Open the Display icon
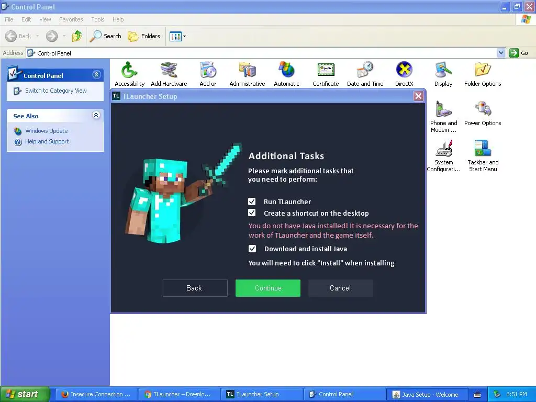Image resolution: width=536 pixels, height=402 pixels. click(443, 74)
